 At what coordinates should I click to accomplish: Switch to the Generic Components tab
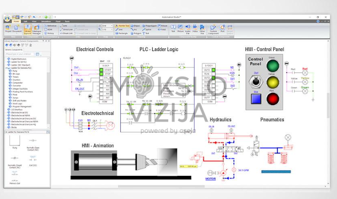(14, 50)
